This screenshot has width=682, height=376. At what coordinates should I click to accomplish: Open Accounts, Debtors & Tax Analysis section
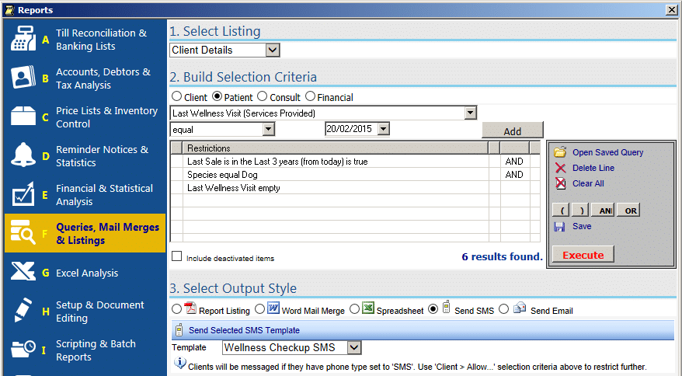[85, 78]
